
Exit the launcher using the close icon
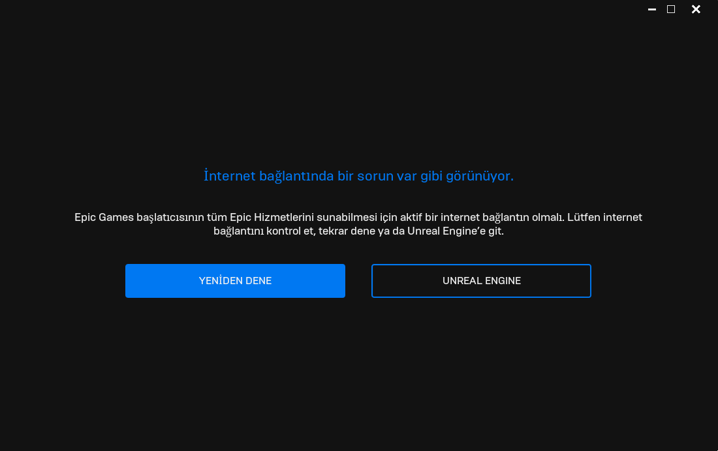click(696, 9)
